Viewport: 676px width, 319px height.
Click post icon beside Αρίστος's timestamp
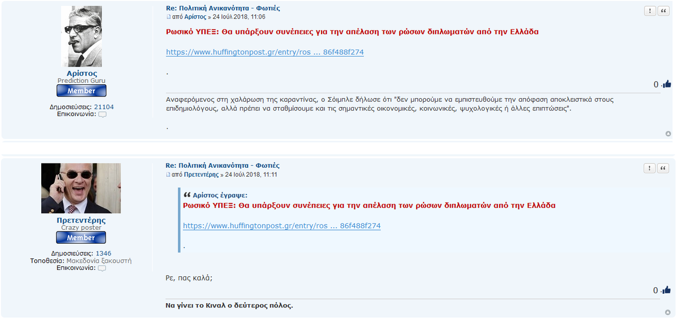(x=168, y=17)
